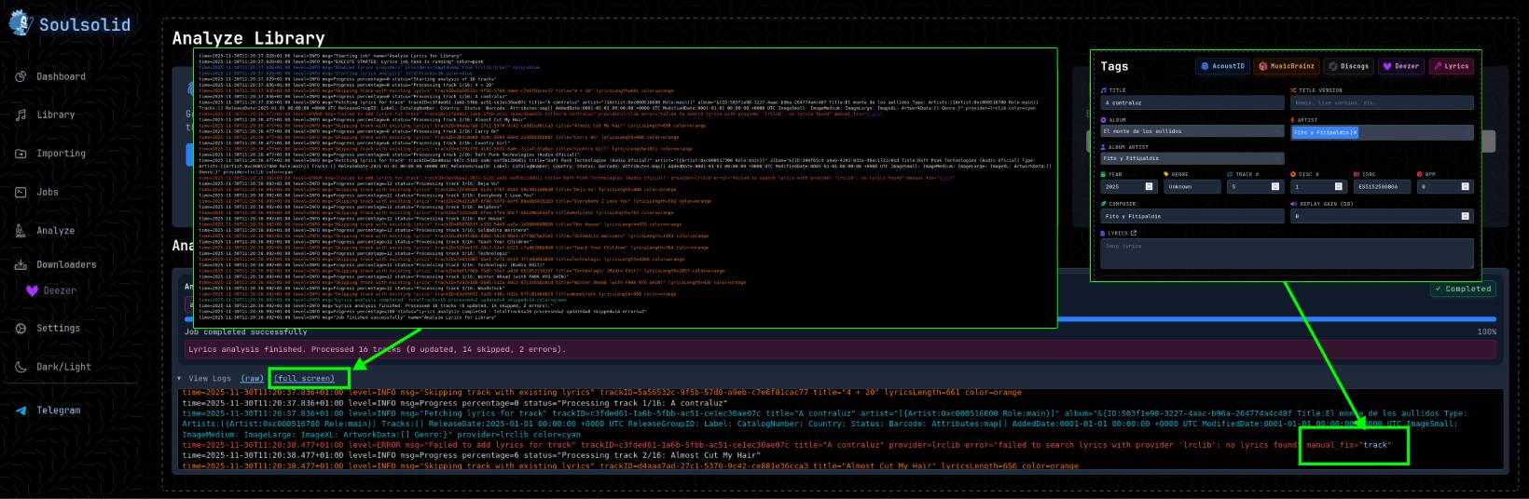
Task: Click the Year field stepper arrows
Action: click(1149, 186)
